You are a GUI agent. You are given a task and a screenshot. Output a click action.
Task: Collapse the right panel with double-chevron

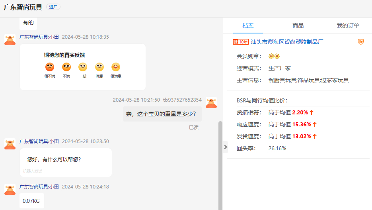(226, 147)
